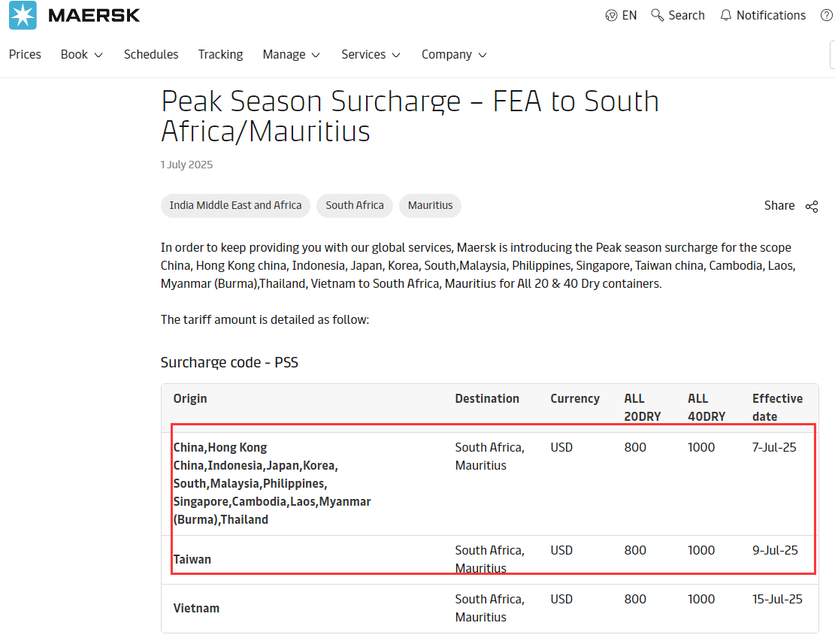Click the Vietnam row destination cell
835x644 pixels.
(490, 609)
